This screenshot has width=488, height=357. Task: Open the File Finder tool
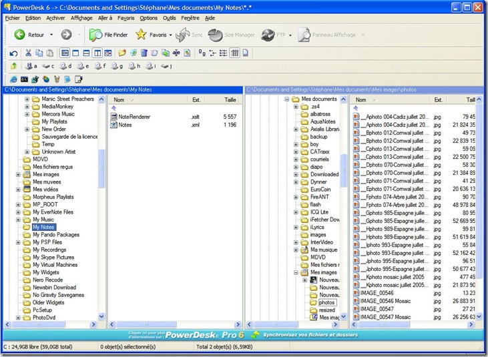pyautogui.click(x=107, y=35)
